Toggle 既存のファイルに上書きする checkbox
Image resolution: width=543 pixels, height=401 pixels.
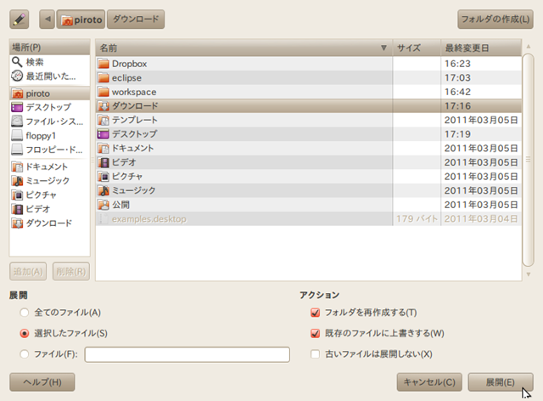316,333
